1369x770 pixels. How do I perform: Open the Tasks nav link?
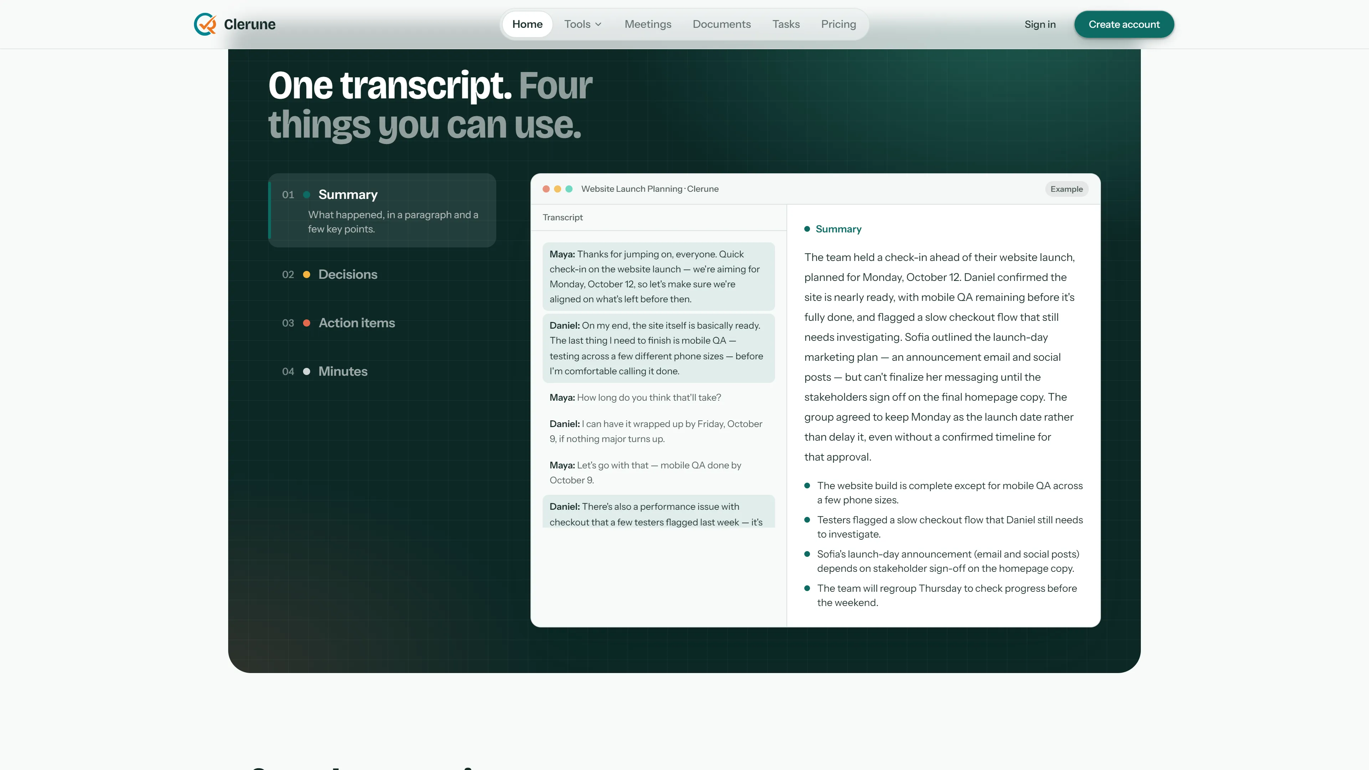point(786,25)
